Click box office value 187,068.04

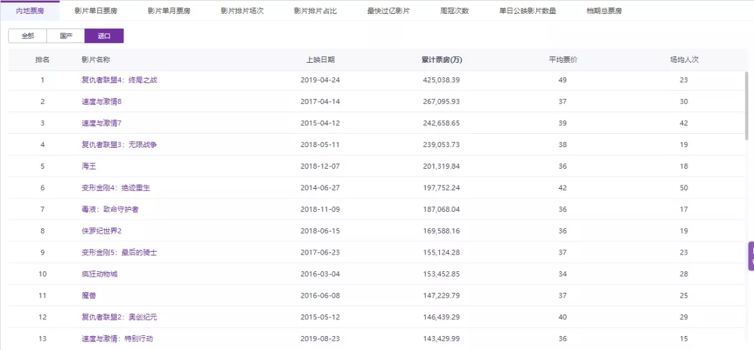pyautogui.click(x=441, y=210)
